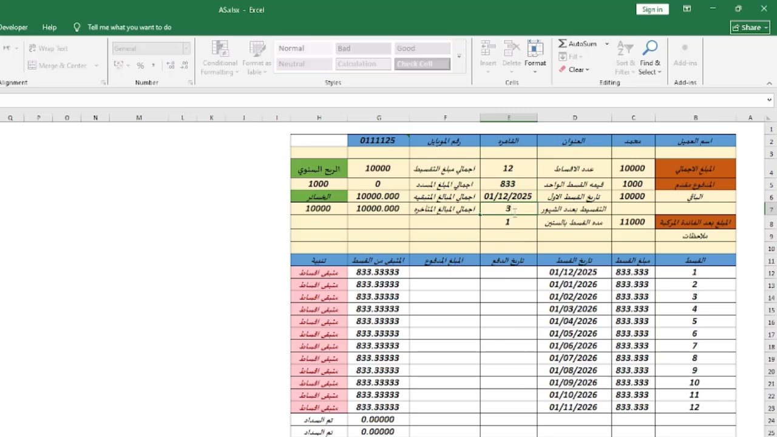The height and width of the screenshot is (437, 777).
Task: Open the Format cells menu
Action: click(535, 58)
